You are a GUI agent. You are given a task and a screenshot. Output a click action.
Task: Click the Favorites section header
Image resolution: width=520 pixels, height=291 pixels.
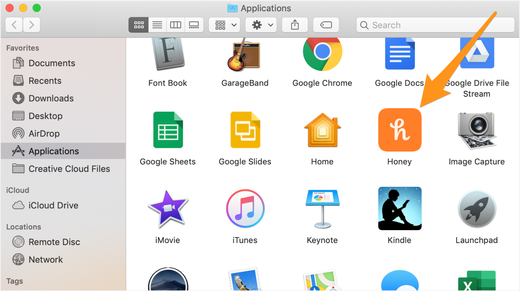23,48
